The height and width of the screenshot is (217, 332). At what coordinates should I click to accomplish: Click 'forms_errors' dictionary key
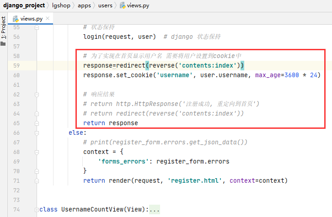point(123,161)
